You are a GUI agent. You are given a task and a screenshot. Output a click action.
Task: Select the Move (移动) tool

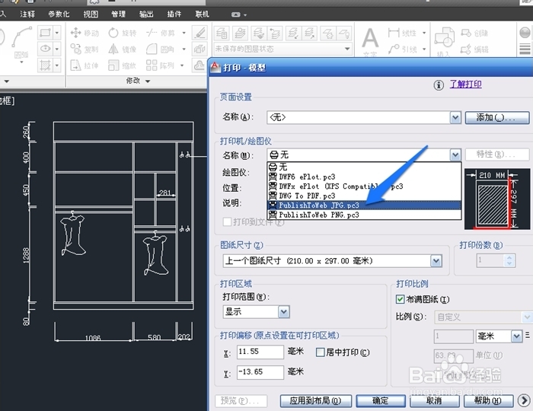pos(85,33)
